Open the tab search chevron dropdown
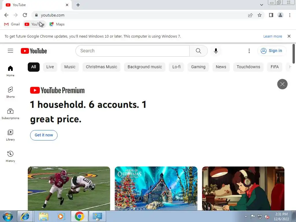The height and width of the screenshot is (222, 296). pos(261,5)
